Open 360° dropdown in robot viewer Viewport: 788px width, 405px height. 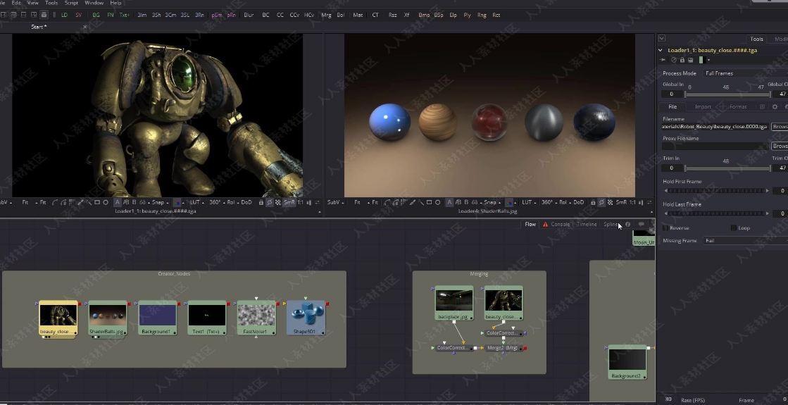217,203
